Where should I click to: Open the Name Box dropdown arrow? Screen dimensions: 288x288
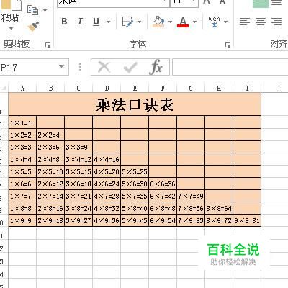[62, 66]
